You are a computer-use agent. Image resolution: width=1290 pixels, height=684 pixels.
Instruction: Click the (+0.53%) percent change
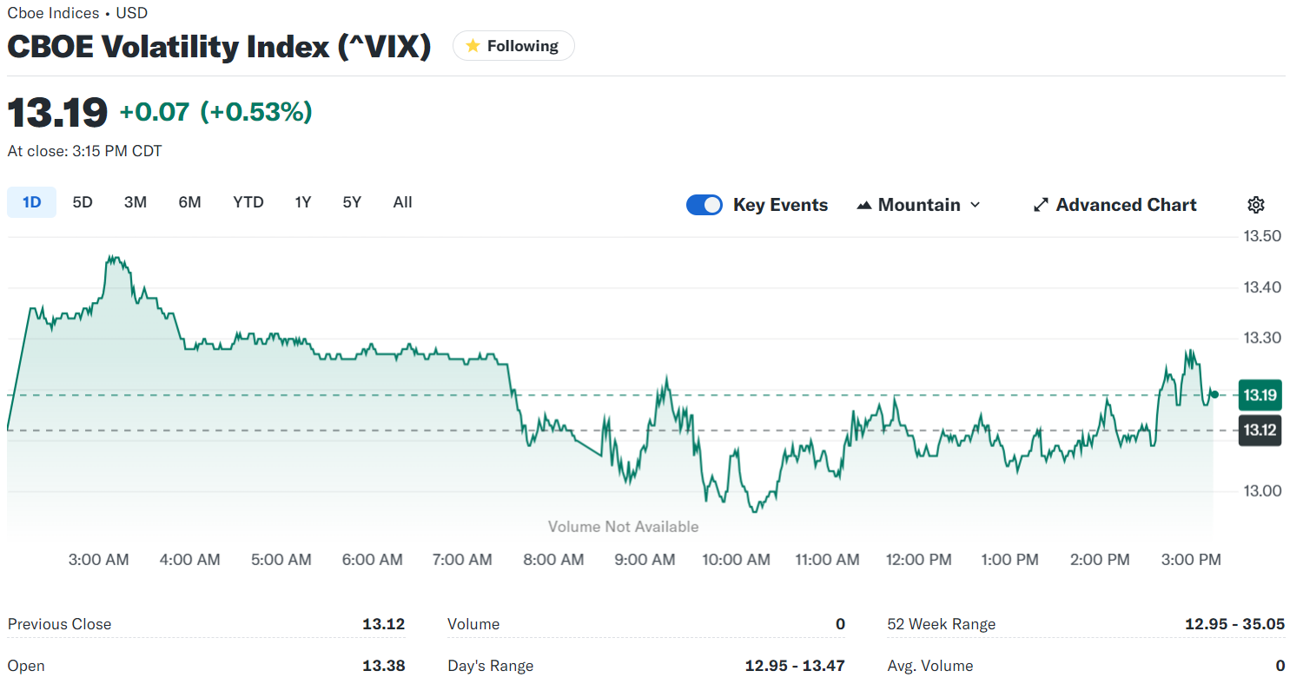[x=256, y=112]
